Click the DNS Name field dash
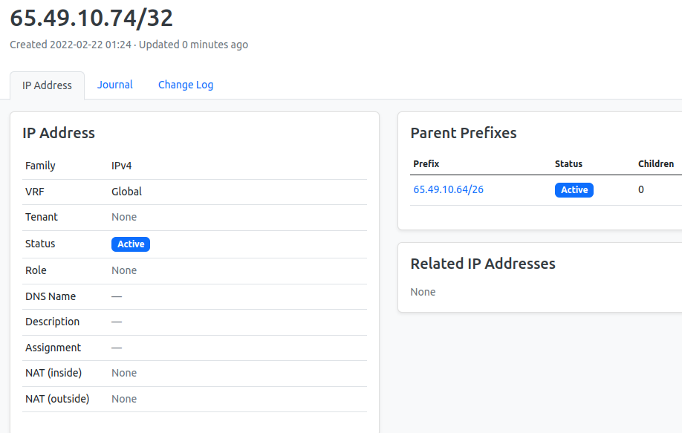 115,296
